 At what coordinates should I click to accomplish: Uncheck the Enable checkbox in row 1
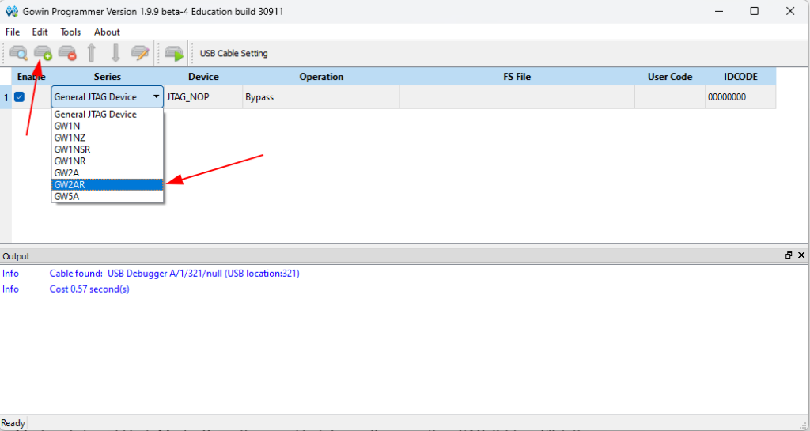click(x=20, y=96)
